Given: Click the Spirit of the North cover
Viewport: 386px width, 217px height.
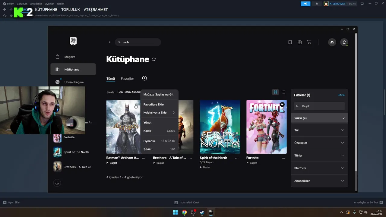Looking at the screenshot, I should 220,127.
